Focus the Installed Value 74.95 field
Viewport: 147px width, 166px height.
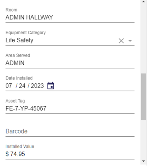pos(70,154)
